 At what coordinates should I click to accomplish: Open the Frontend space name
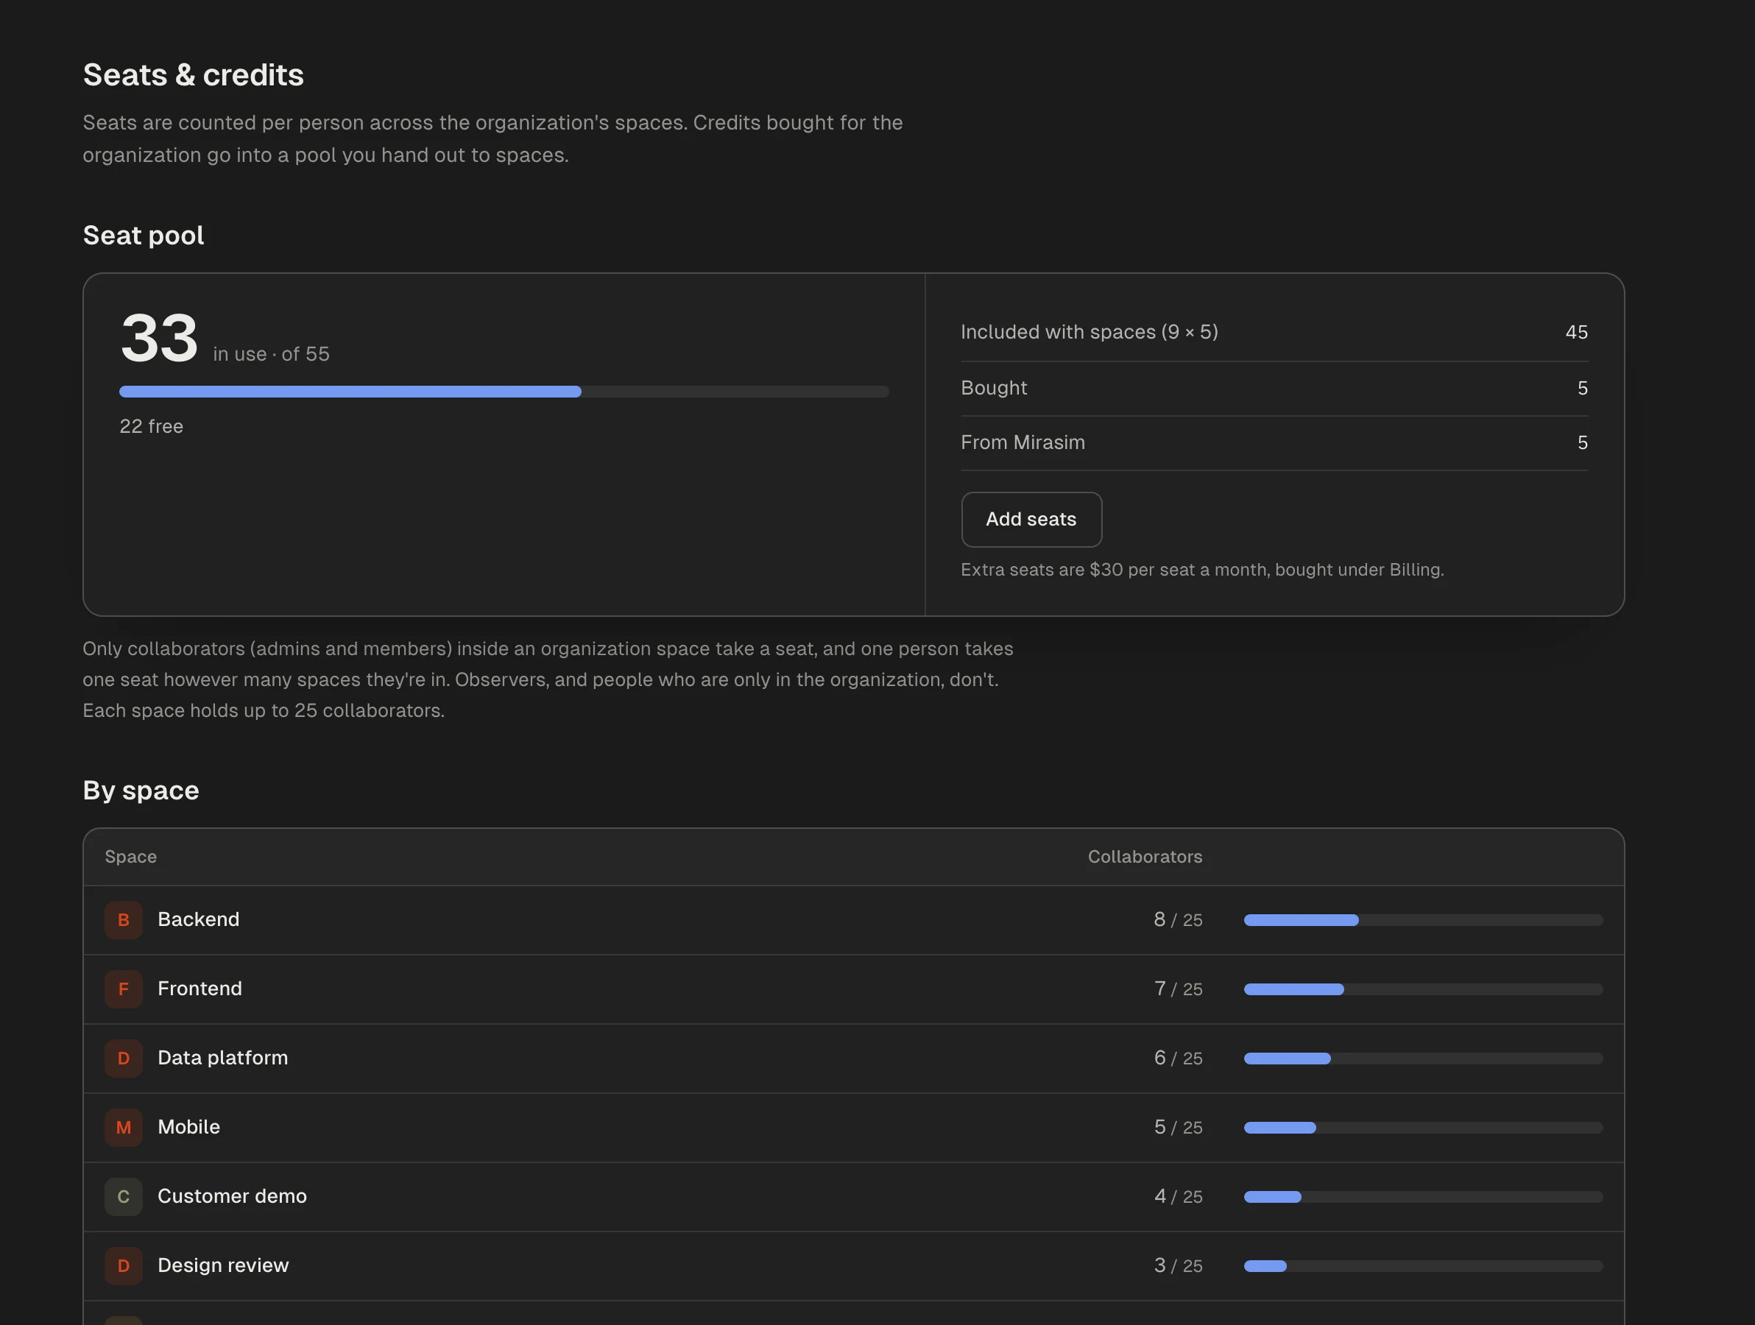pyautogui.click(x=200, y=989)
